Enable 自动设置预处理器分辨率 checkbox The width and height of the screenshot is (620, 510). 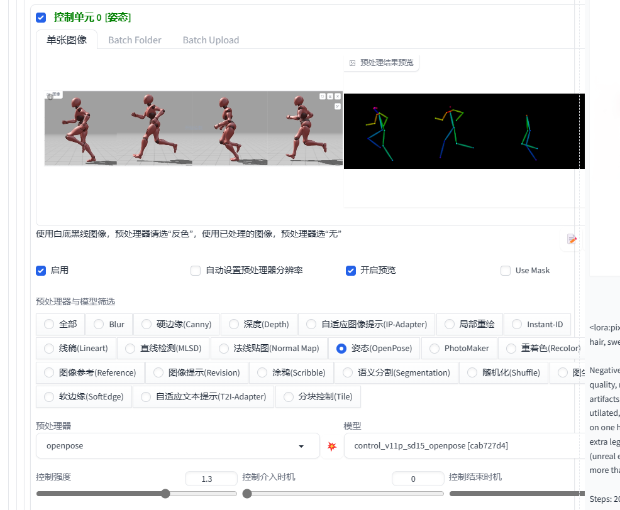(196, 271)
